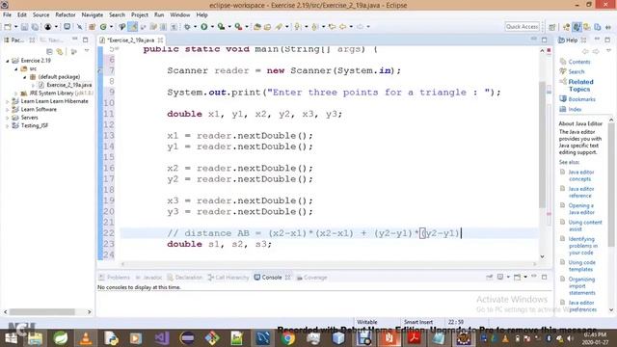
Task: Click the Save All toolbar icon
Action: (35, 27)
